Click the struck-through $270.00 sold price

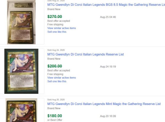point(55,17)
